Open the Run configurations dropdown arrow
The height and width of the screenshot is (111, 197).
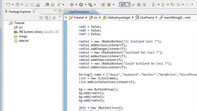tap(86, 5)
